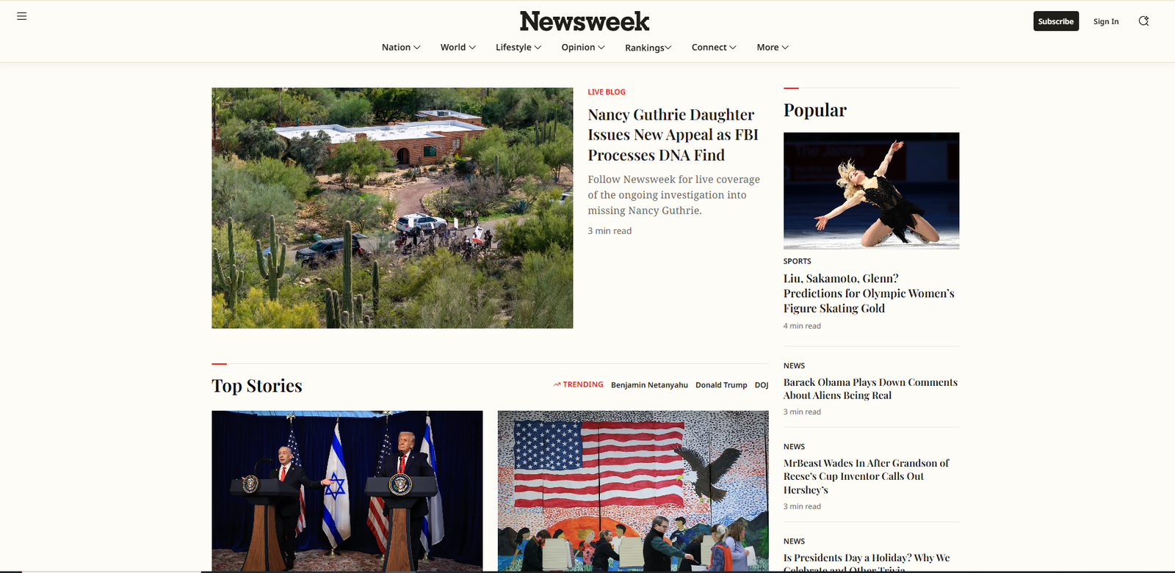This screenshot has height=573, width=1175.
Task: Open the search magnifier icon
Action: pyautogui.click(x=1143, y=21)
